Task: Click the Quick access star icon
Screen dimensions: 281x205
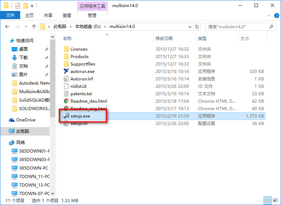Action: pyautogui.click(x=12, y=41)
